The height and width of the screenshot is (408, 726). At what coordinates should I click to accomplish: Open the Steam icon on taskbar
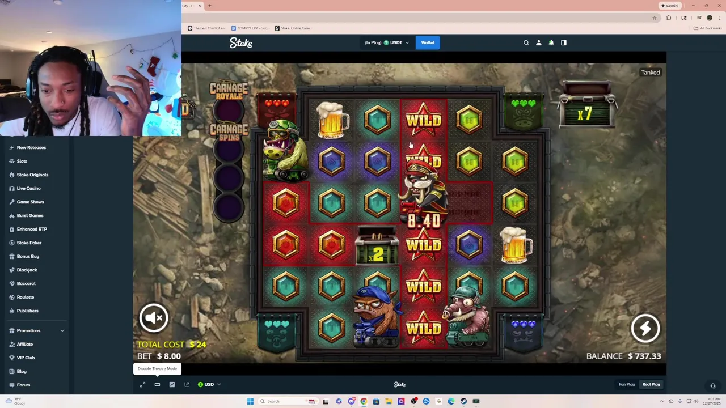tap(463, 401)
